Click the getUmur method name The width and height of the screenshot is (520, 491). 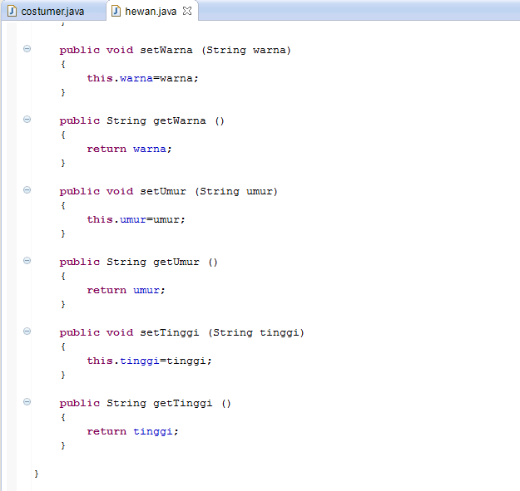(176, 263)
